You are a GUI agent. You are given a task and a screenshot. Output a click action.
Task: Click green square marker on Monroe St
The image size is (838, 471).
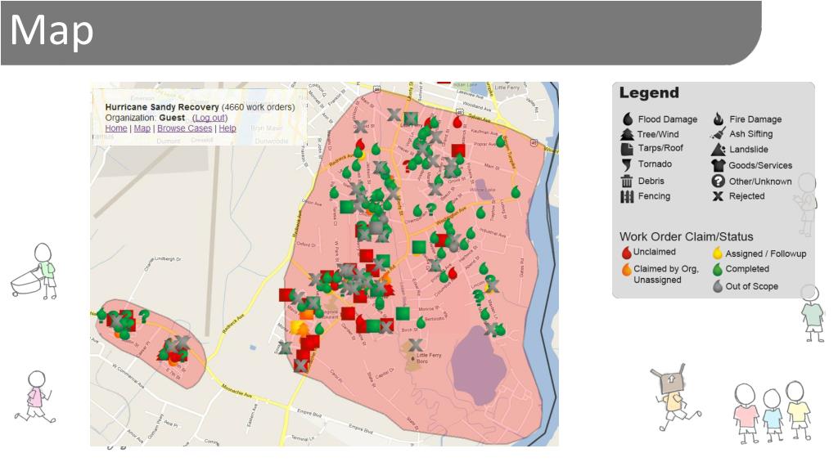pos(403,313)
